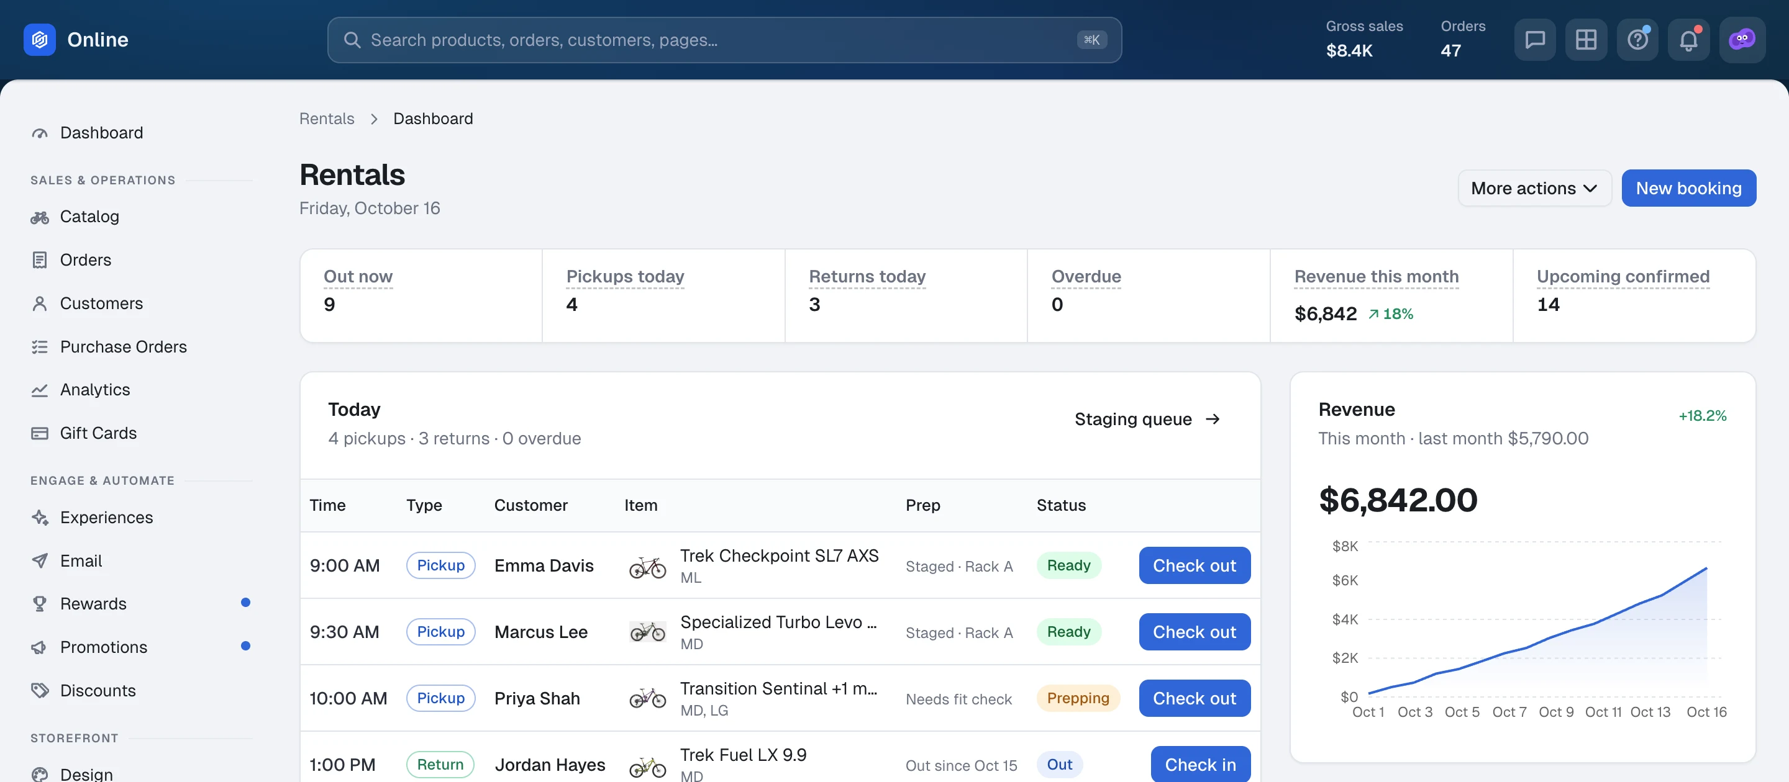
Task: Open the user avatar menu
Action: click(1742, 40)
